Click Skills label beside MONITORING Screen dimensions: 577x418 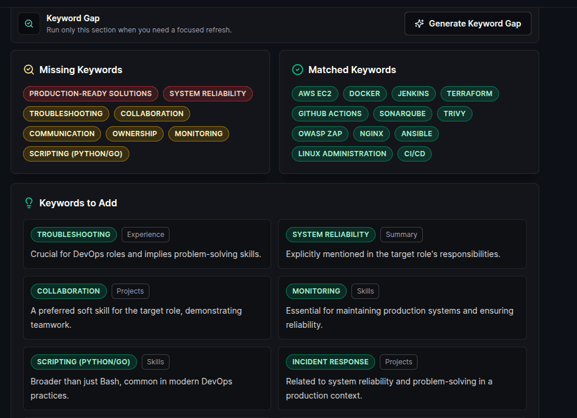pyautogui.click(x=366, y=291)
